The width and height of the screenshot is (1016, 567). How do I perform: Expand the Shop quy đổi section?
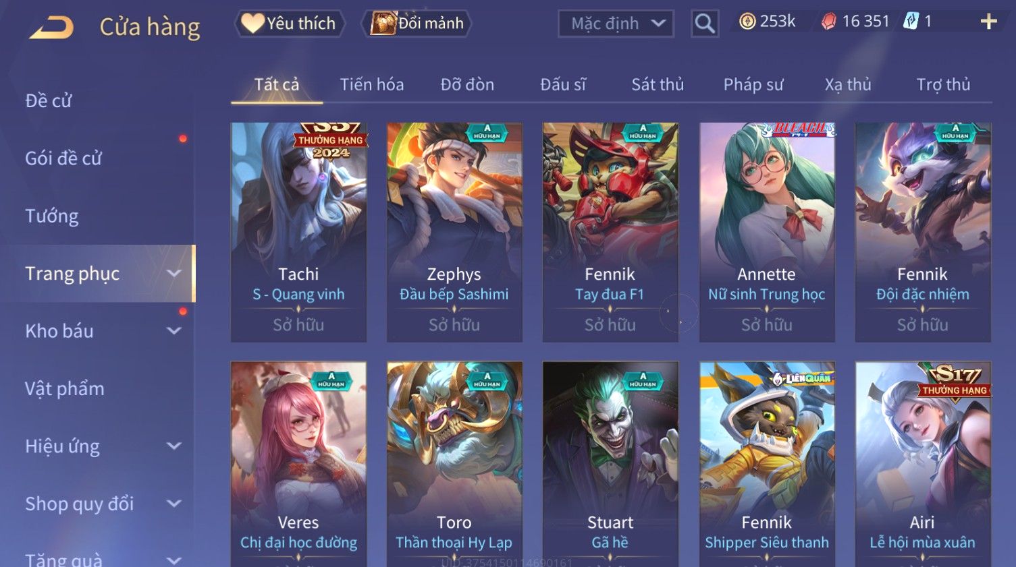tap(174, 504)
